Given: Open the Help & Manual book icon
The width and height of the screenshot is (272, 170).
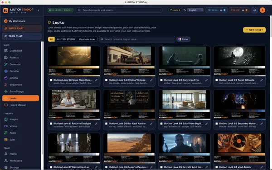Looking at the screenshot, I should (6, 105).
